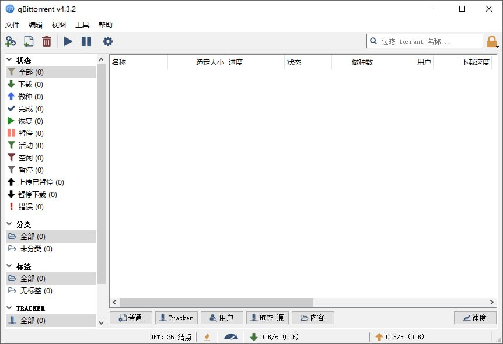Click the lock icon beside the search field
The height and width of the screenshot is (344, 503).
pos(492,41)
